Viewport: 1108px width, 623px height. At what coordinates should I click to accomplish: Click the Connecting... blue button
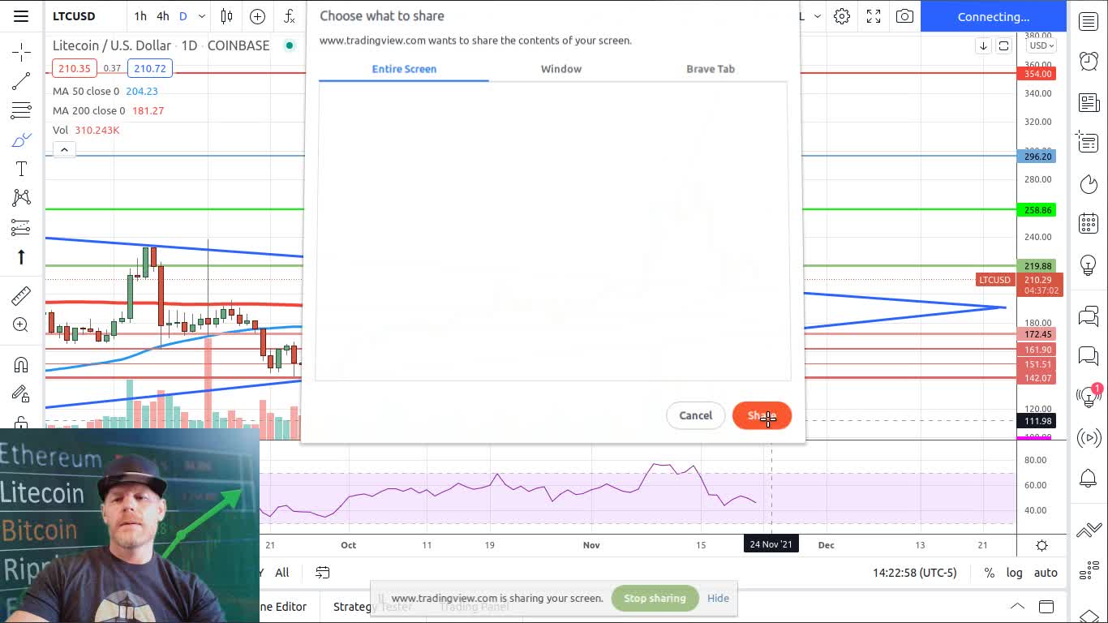pyautogui.click(x=993, y=16)
